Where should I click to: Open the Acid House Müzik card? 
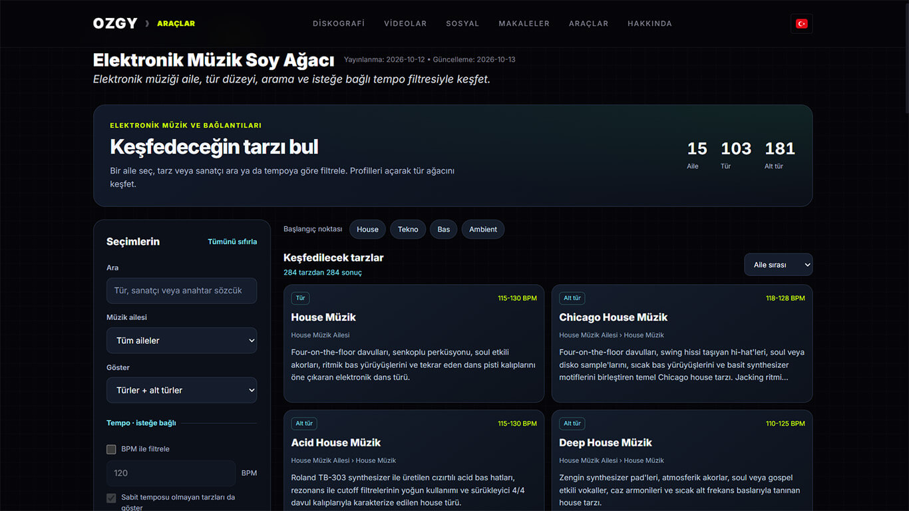[414, 460]
